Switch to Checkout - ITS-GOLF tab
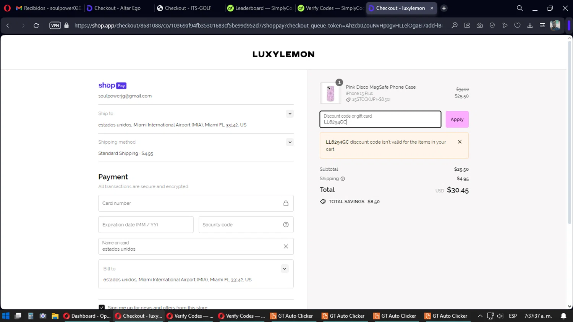 pos(188,8)
